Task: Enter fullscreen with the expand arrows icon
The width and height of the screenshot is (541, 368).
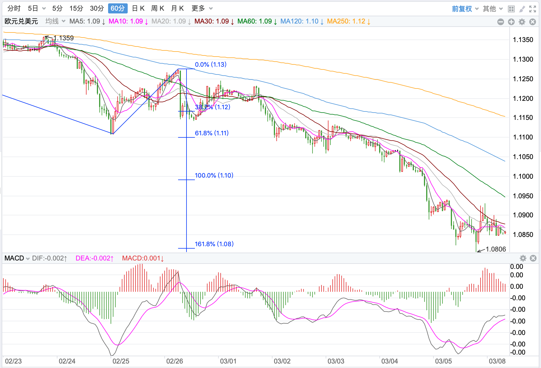Action: click(532, 9)
